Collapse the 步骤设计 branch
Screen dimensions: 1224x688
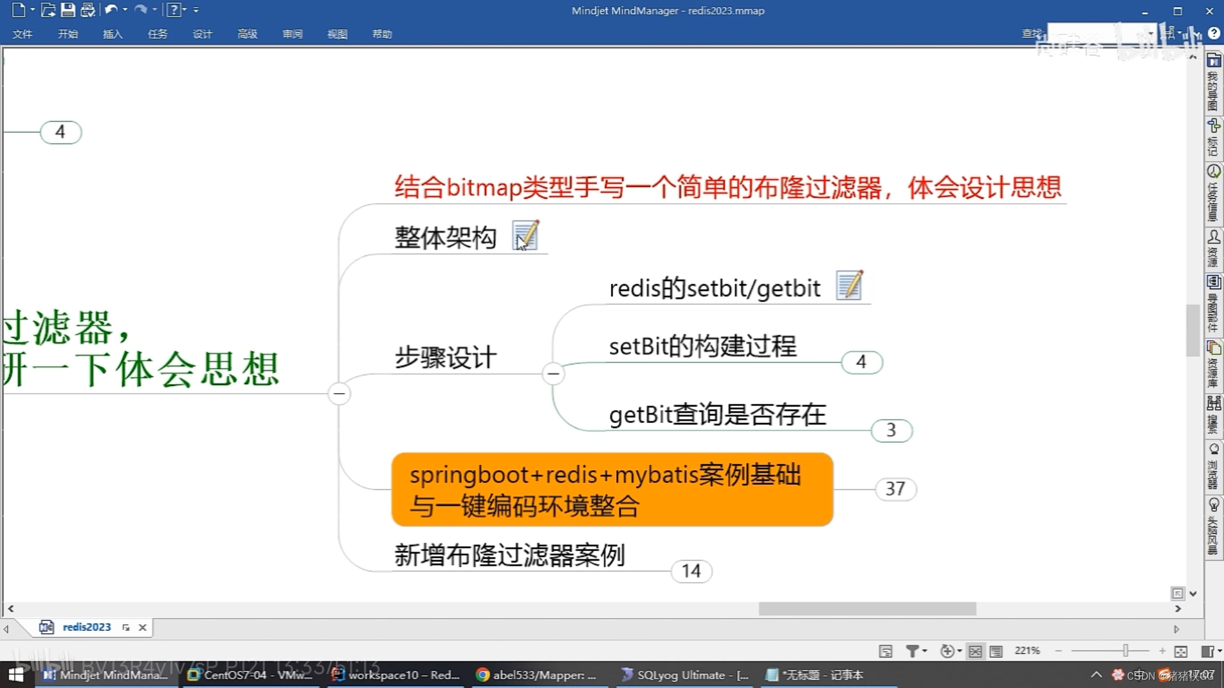point(553,373)
